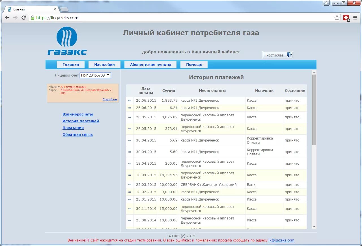This screenshot has height=246, width=362.
Task: Toggle row icon for 23.08.2014 payment
Action: [x=130, y=220]
